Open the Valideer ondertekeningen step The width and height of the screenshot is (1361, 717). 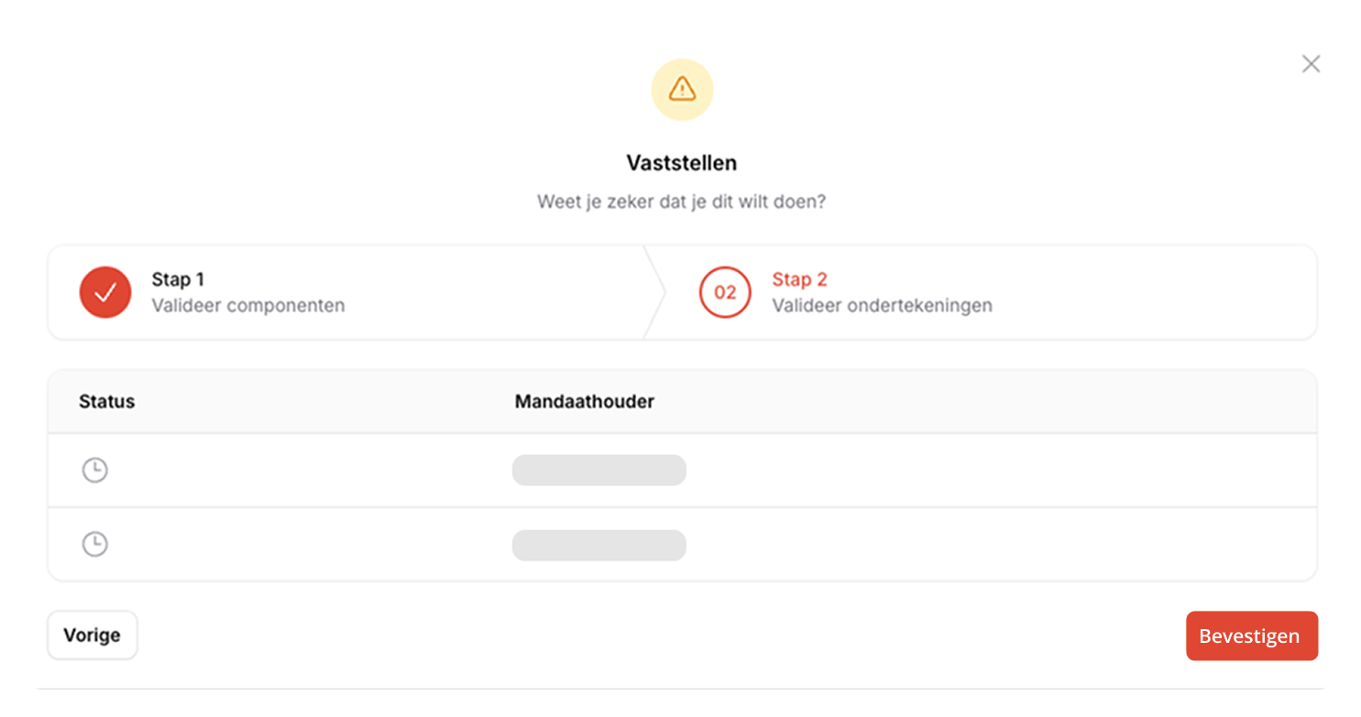tap(882, 306)
